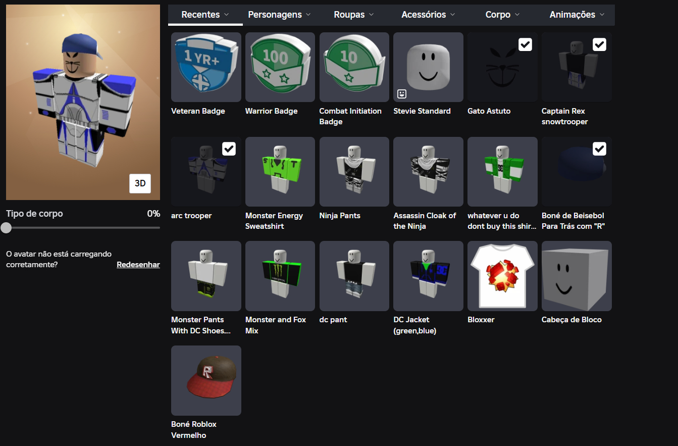The image size is (678, 446).
Task: Open the Gato Astuto name link
Action: 489,111
